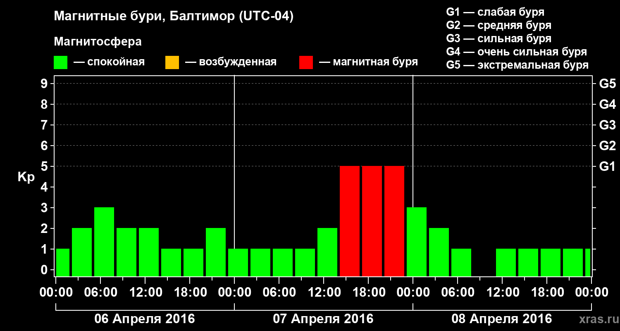The height and width of the screenshot is (331, 620).
Task: Click the earliest red storm bar on 07 Апреля
Action: coord(350,221)
